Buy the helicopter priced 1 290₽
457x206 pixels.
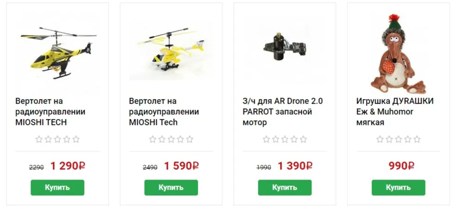(57, 187)
